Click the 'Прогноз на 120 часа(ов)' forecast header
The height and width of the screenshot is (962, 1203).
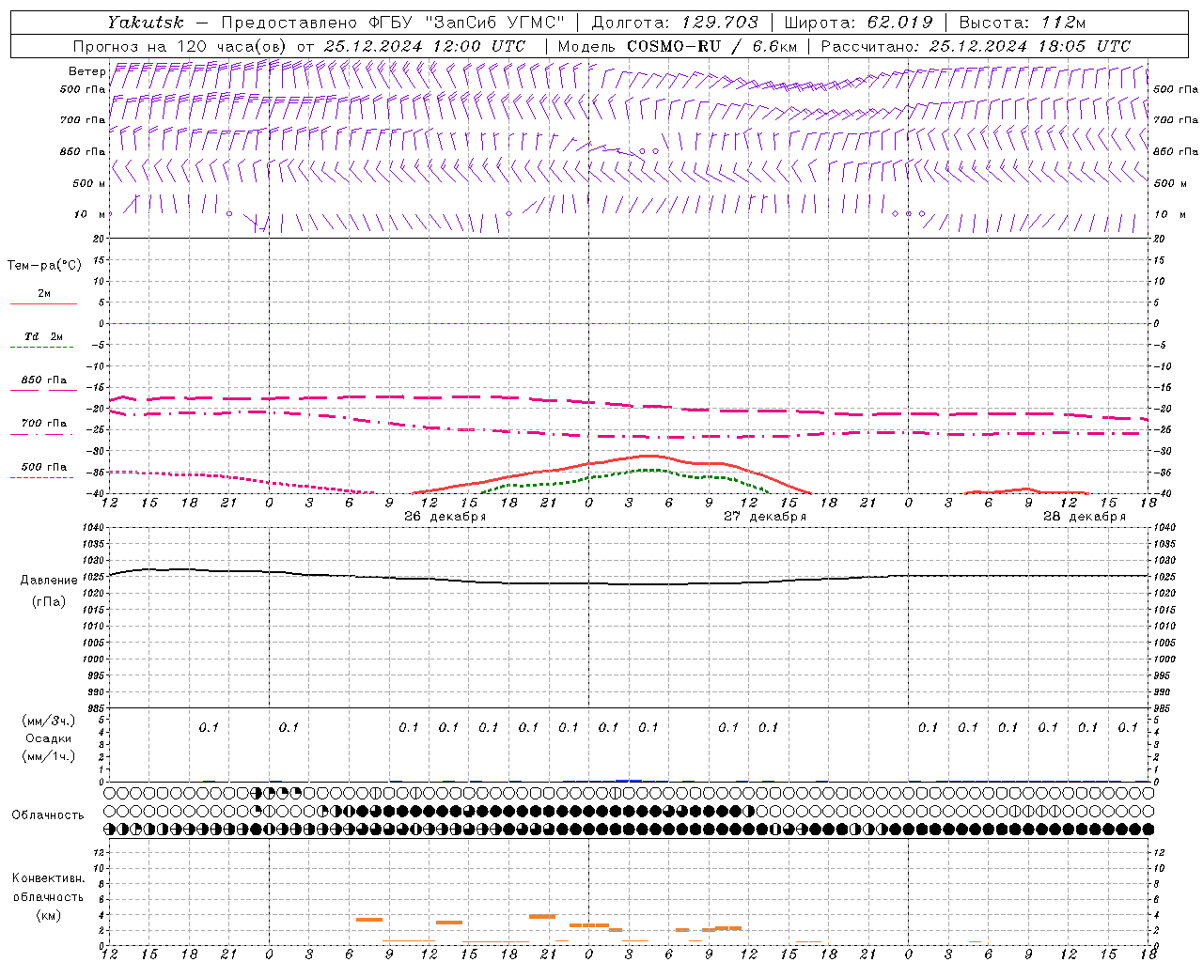[x=180, y=46]
